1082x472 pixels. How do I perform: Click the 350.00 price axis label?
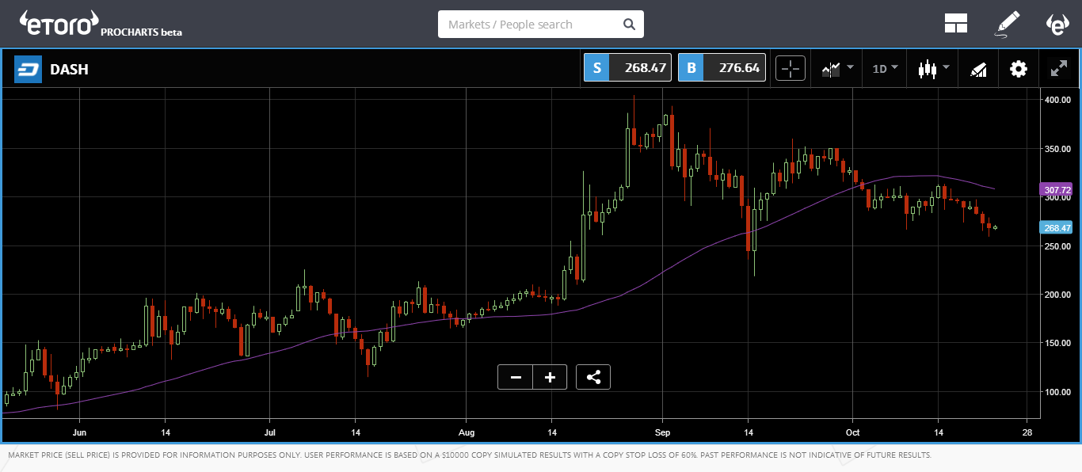coord(1057,148)
